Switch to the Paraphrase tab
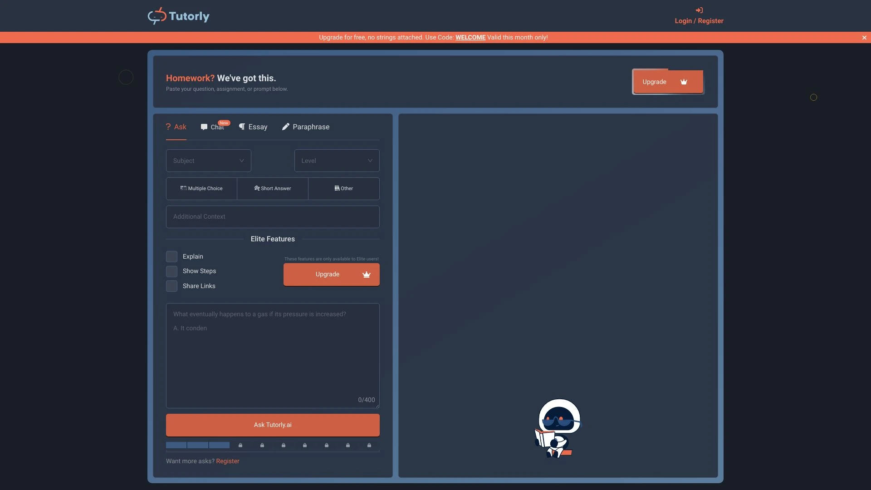 coord(311,127)
